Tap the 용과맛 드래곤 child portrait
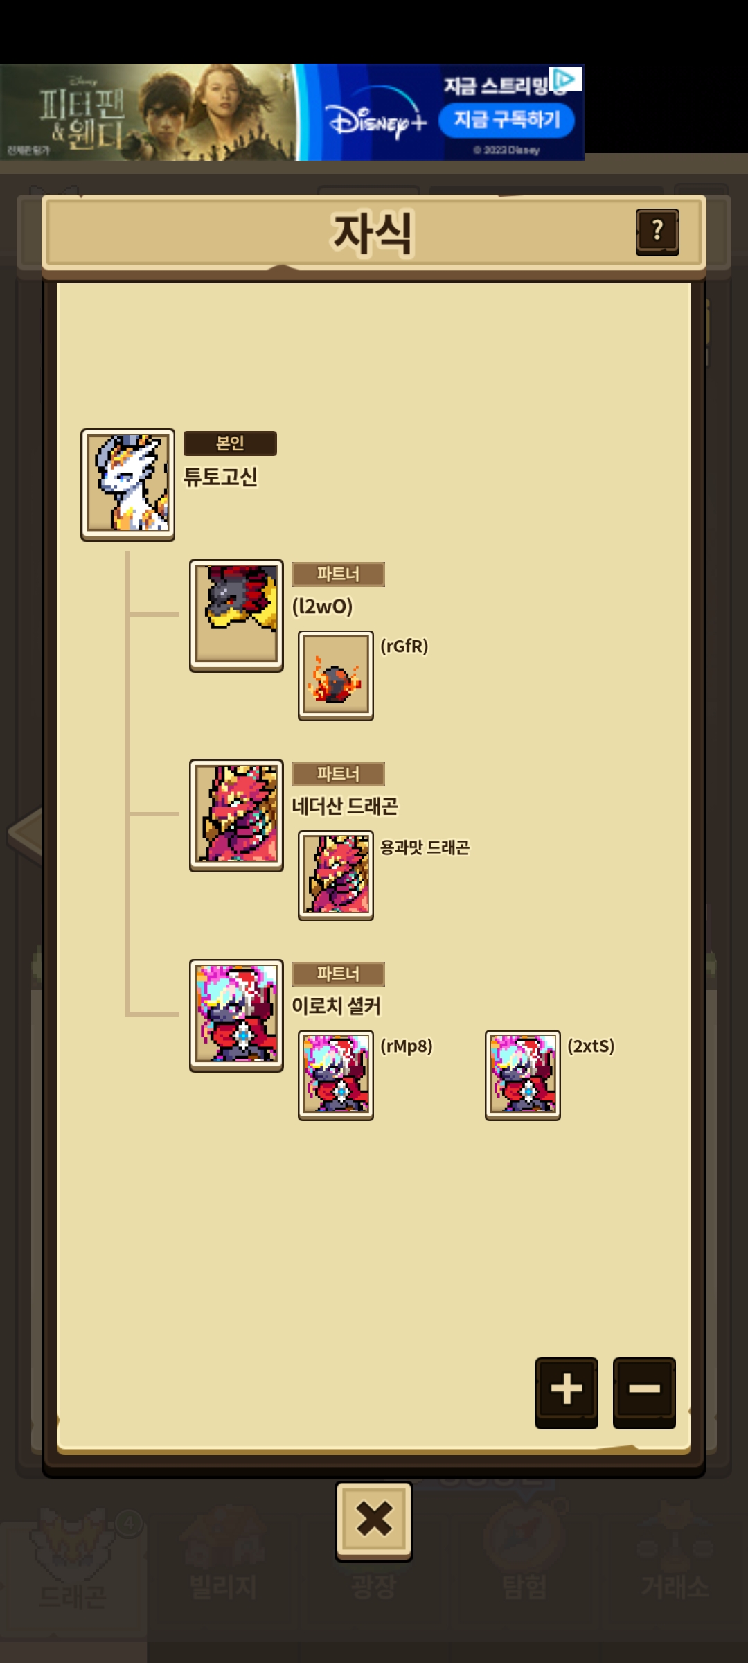Image resolution: width=748 pixels, height=1663 pixels. 336,875
